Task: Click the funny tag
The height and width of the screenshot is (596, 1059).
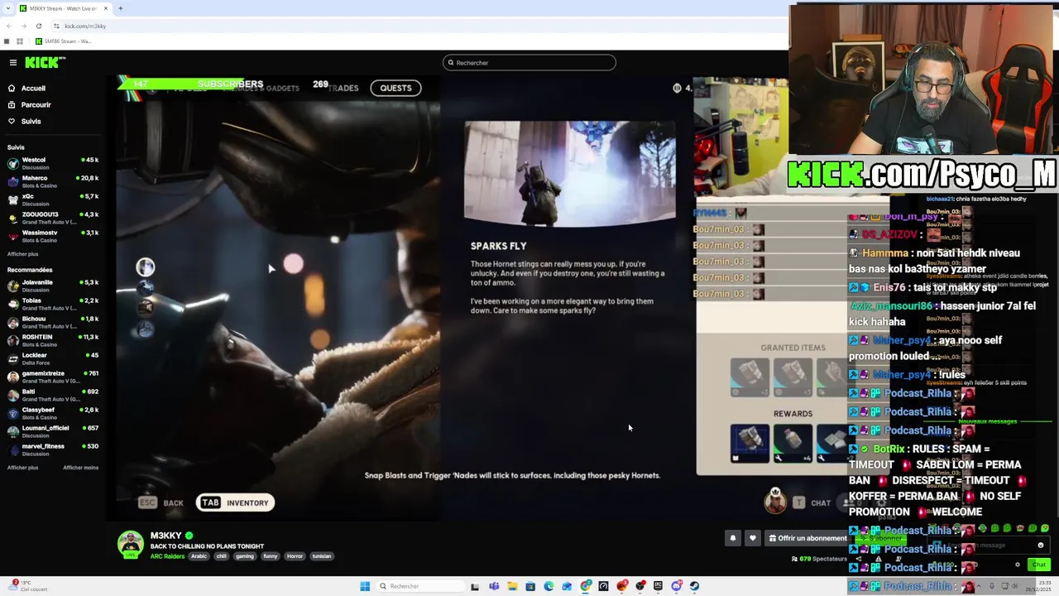Action: point(271,556)
